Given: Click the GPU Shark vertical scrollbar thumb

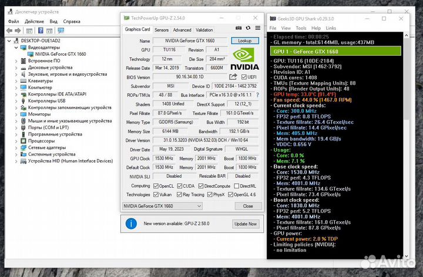Looking at the screenshot, I should (407, 78).
